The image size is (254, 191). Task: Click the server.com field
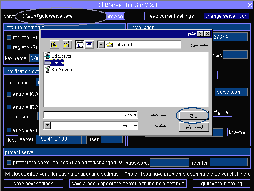pos(231,92)
